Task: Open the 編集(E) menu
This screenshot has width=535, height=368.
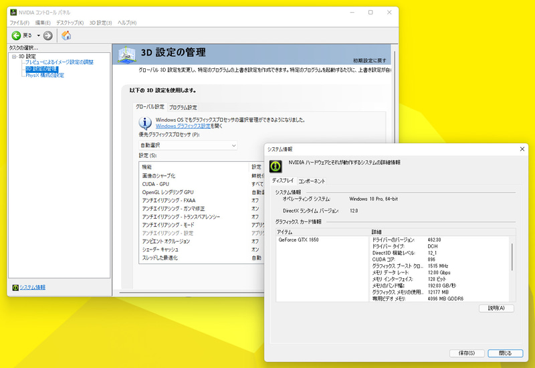Action: click(x=43, y=23)
